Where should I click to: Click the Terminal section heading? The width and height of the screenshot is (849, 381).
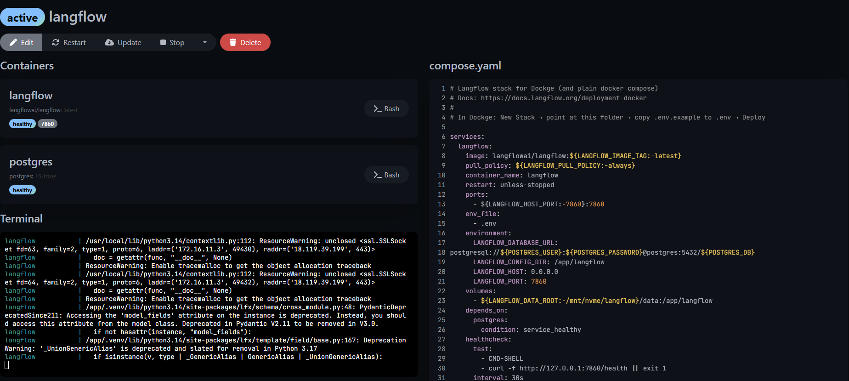[x=21, y=219]
